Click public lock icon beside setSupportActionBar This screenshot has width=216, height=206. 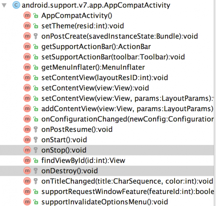(36, 57)
